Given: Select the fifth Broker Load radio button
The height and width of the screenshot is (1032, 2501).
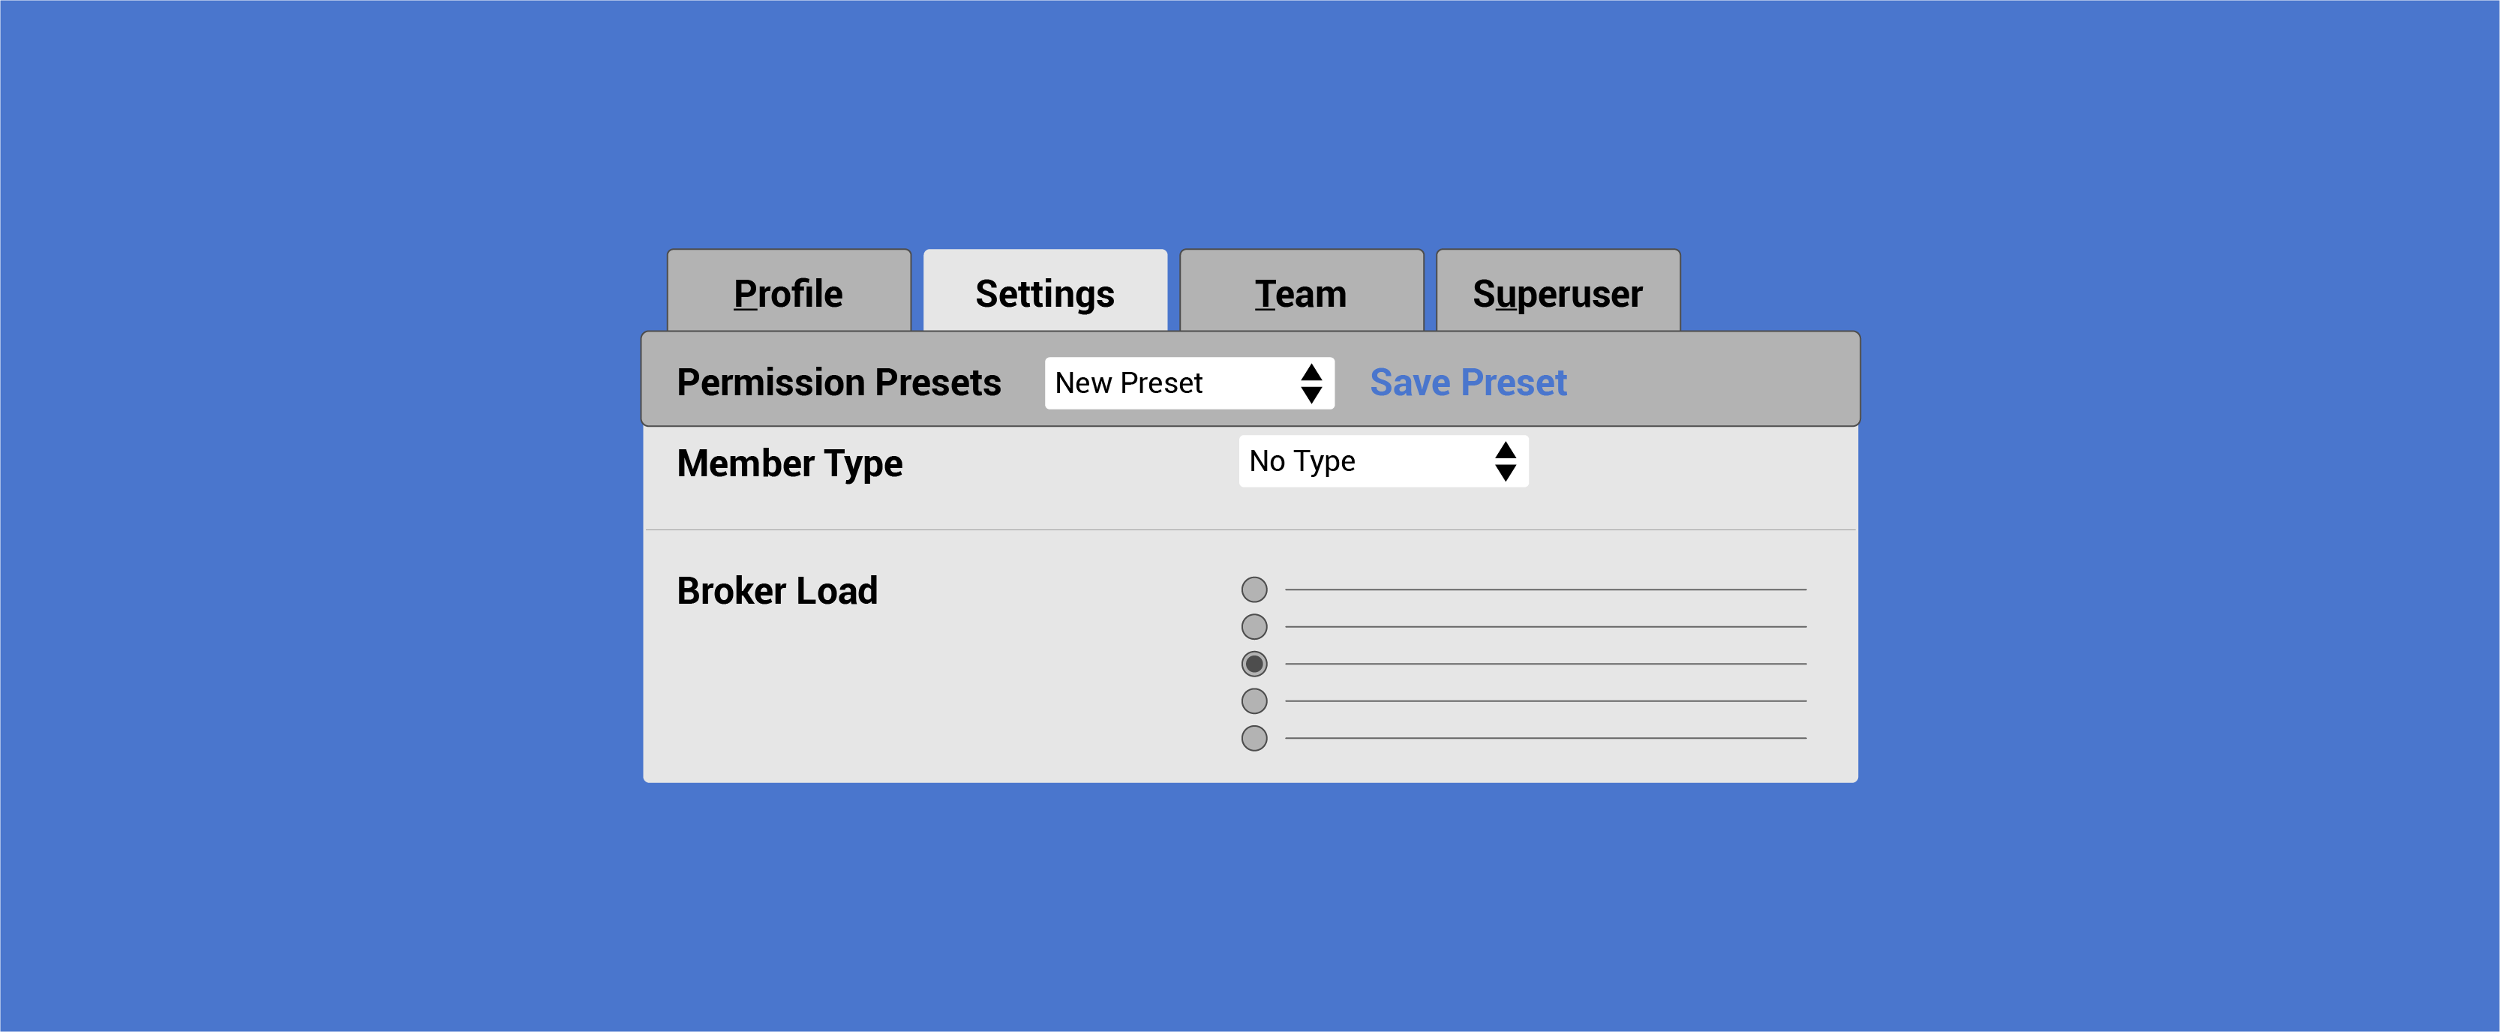Looking at the screenshot, I should 1254,738.
